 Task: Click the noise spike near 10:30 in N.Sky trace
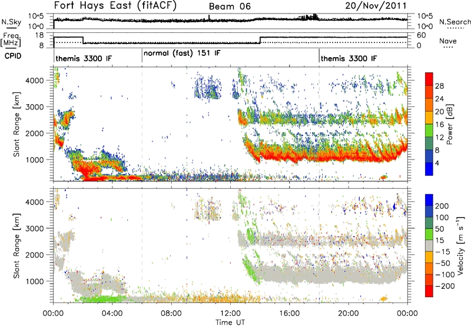(x=209, y=18)
